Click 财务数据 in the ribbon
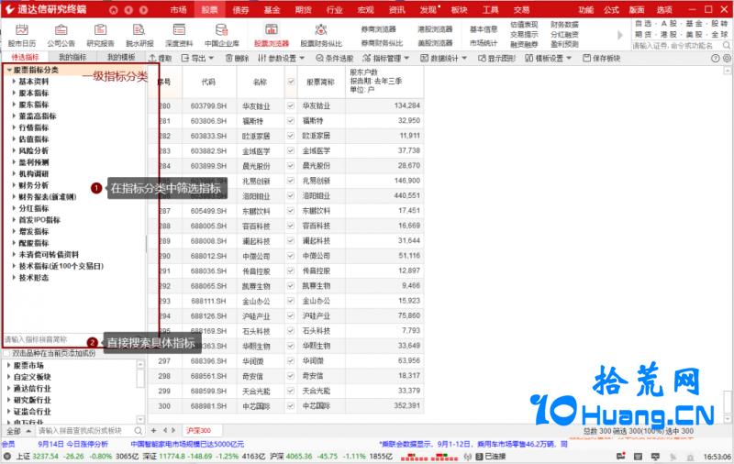 [x=564, y=25]
